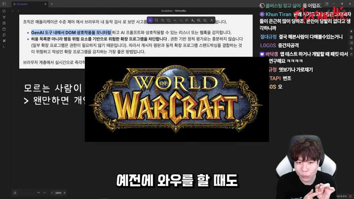The width and height of the screenshot is (354, 199).
Task: Redo the last canvas action
Action: point(44,193)
